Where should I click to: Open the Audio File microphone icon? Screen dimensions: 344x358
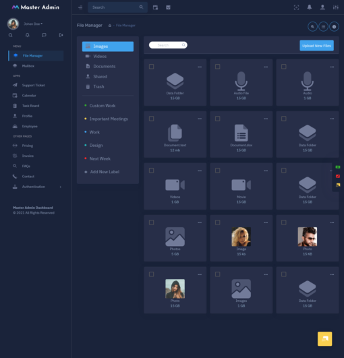coord(241,81)
